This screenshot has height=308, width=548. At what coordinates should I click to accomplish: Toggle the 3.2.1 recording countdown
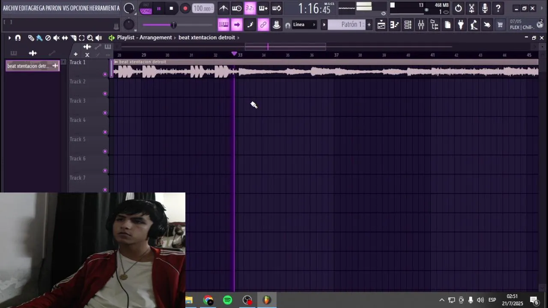[x=250, y=8]
